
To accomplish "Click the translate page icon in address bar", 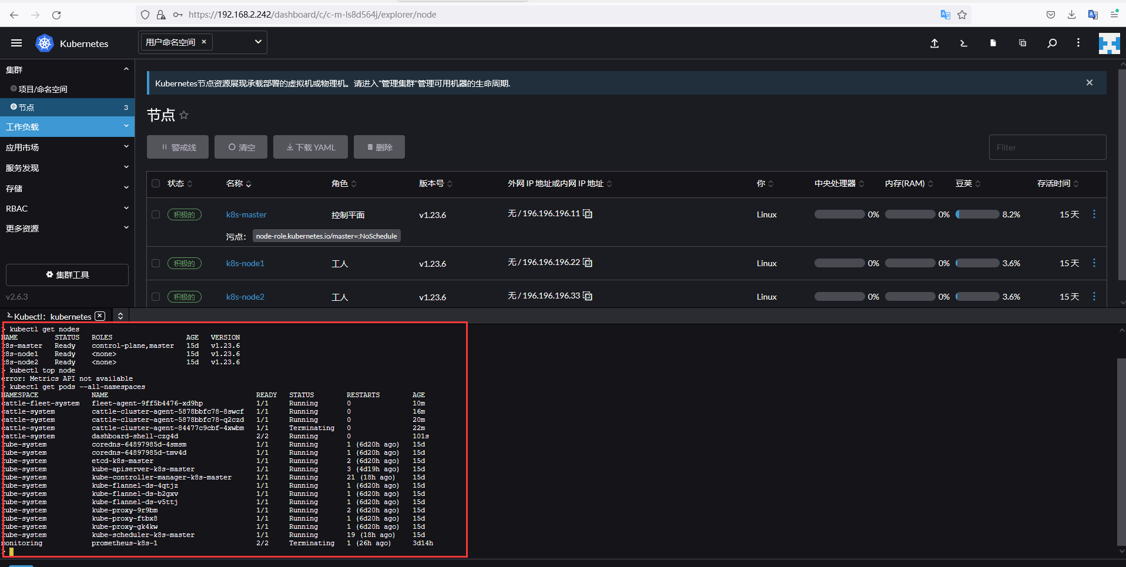I will pos(946,15).
